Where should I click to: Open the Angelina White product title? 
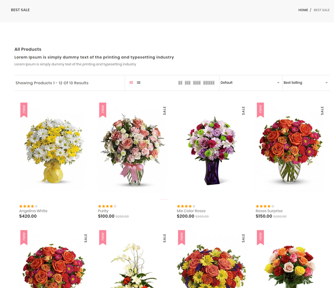coord(33,211)
